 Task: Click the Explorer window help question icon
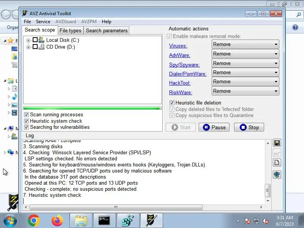(x=295, y=27)
